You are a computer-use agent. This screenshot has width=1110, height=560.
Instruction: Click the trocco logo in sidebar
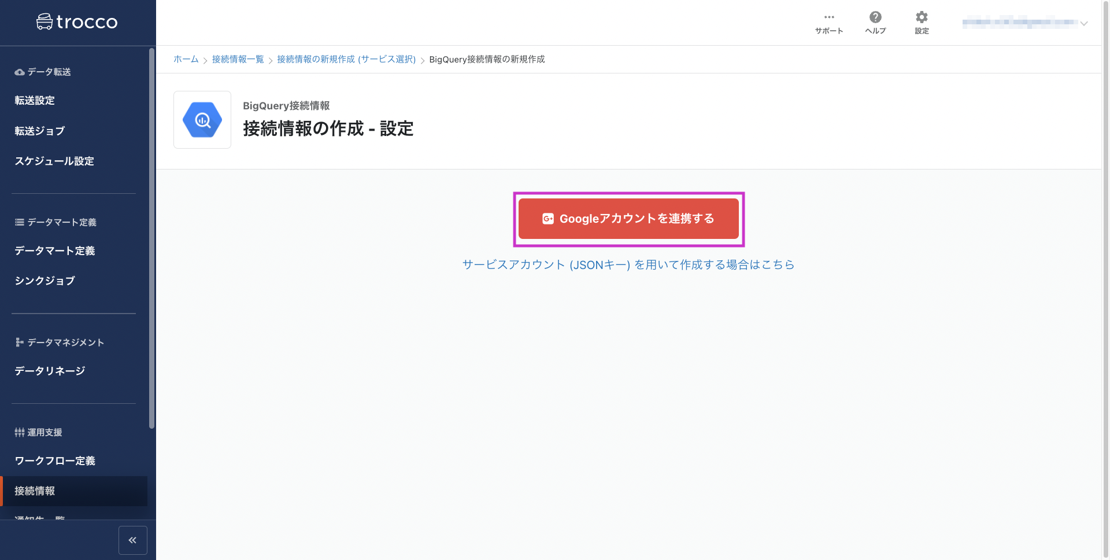pyautogui.click(x=77, y=22)
